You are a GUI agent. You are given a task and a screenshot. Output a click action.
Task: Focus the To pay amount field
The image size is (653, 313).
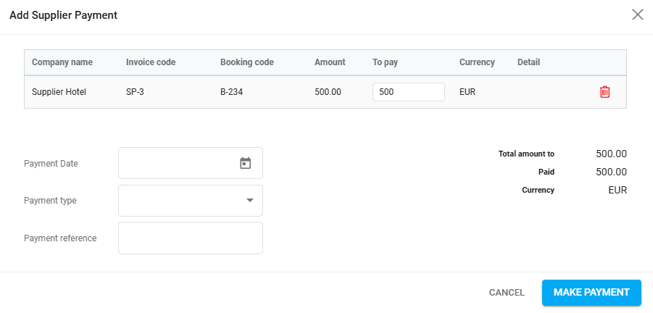point(408,92)
